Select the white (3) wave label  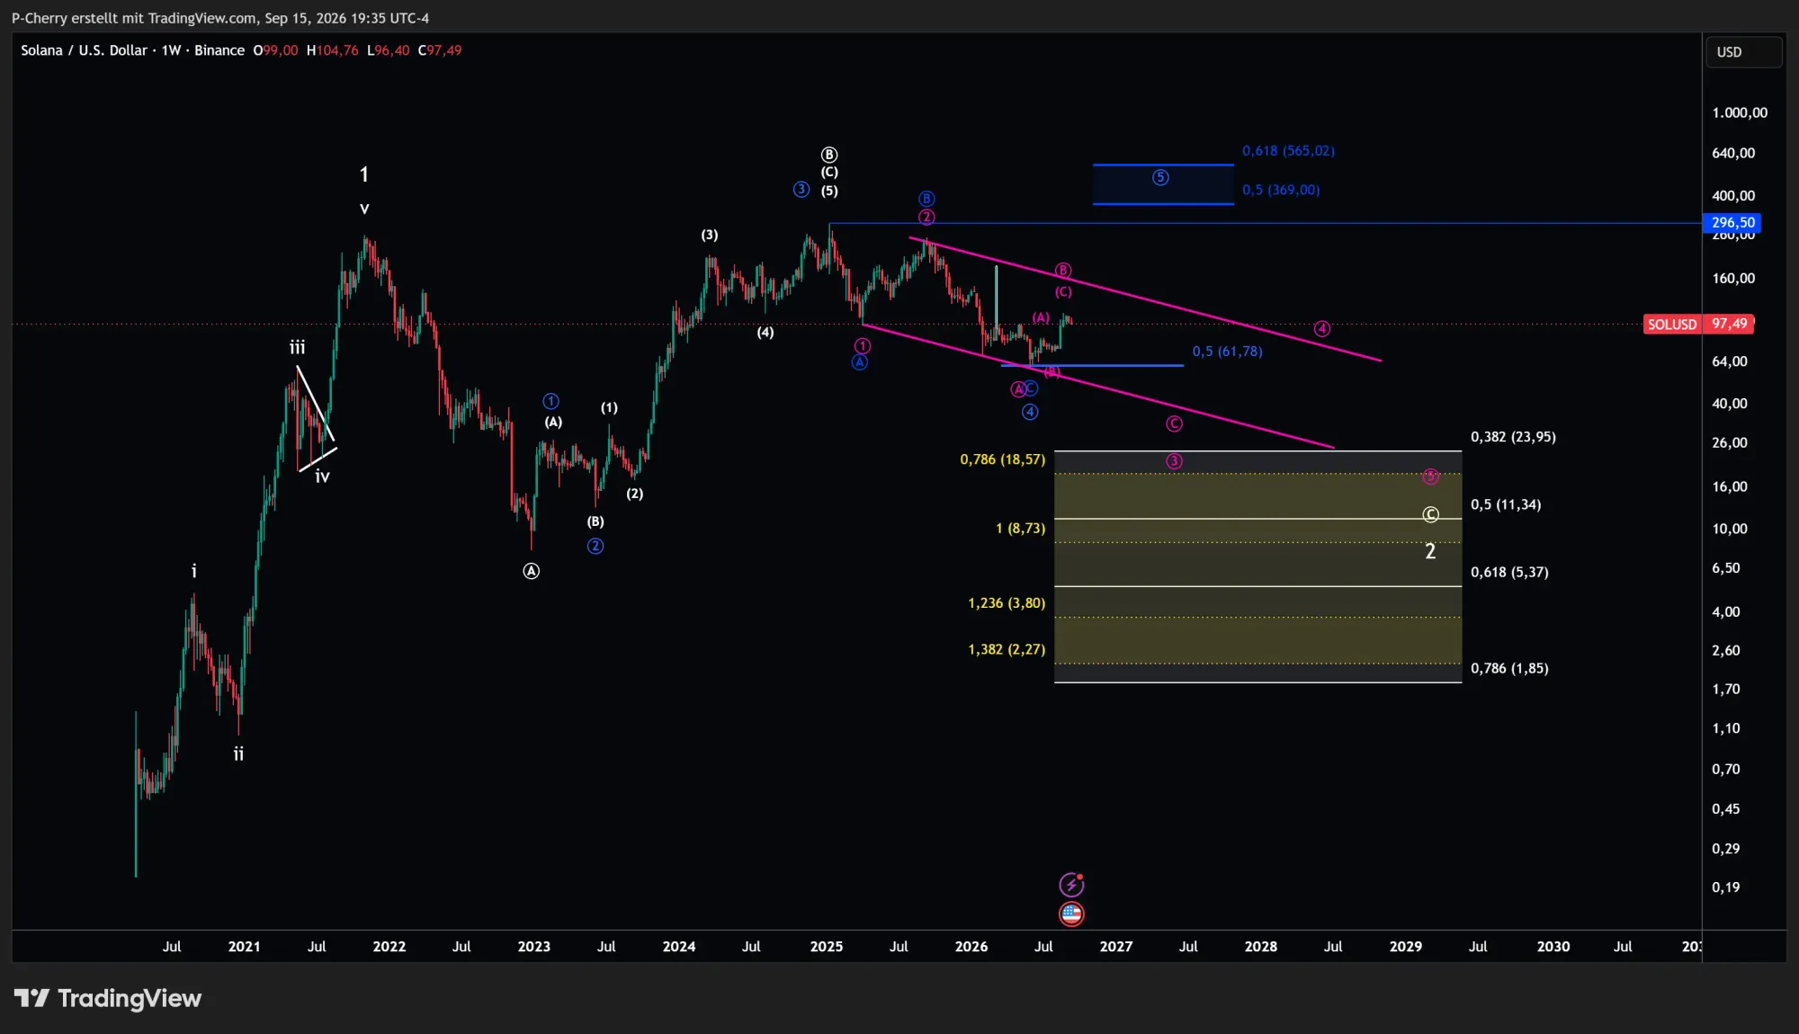pos(710,235)
